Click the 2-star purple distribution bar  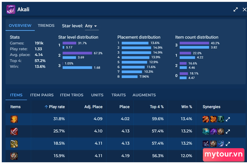(x=77, y=53)
